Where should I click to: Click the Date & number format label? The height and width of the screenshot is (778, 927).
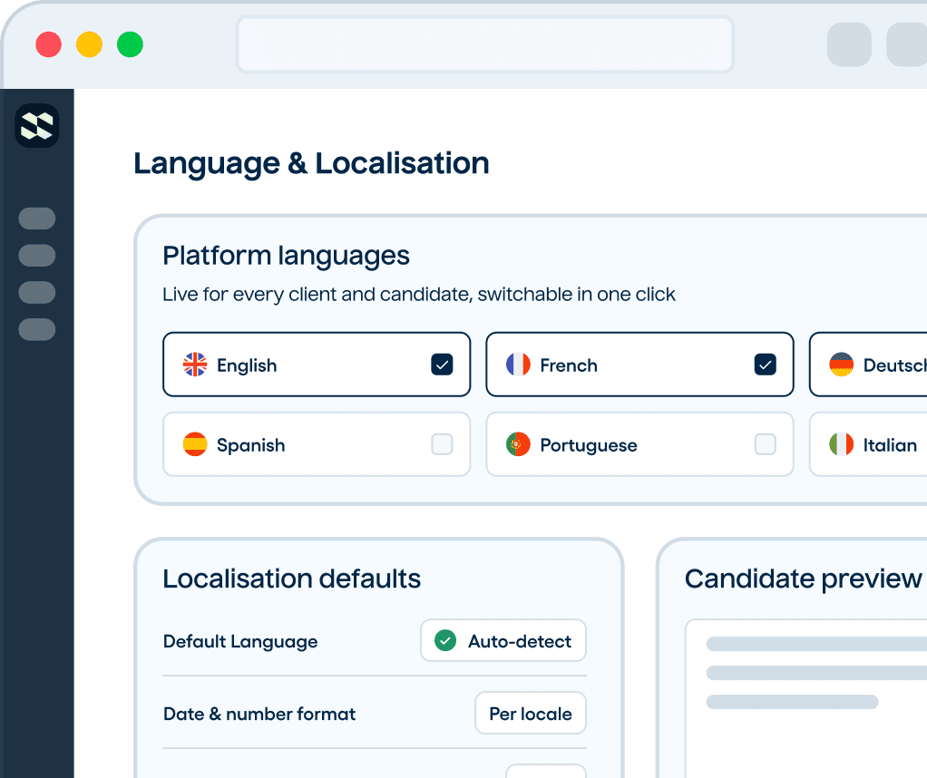click(259, 714)
